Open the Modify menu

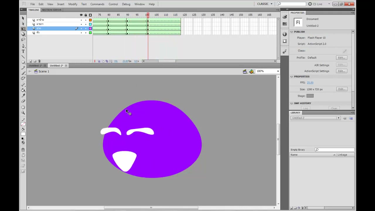click(73, 4)
